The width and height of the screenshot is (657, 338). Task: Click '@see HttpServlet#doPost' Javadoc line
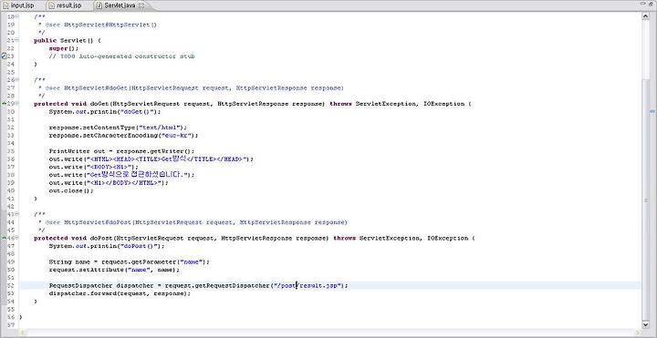pyautogui.click(x=196, y=222)
